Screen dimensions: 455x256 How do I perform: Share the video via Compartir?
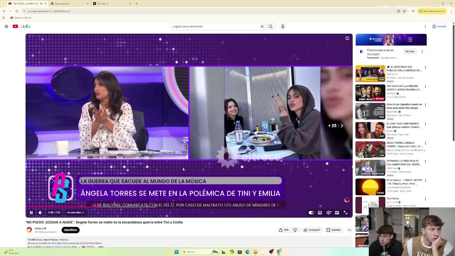312,230
